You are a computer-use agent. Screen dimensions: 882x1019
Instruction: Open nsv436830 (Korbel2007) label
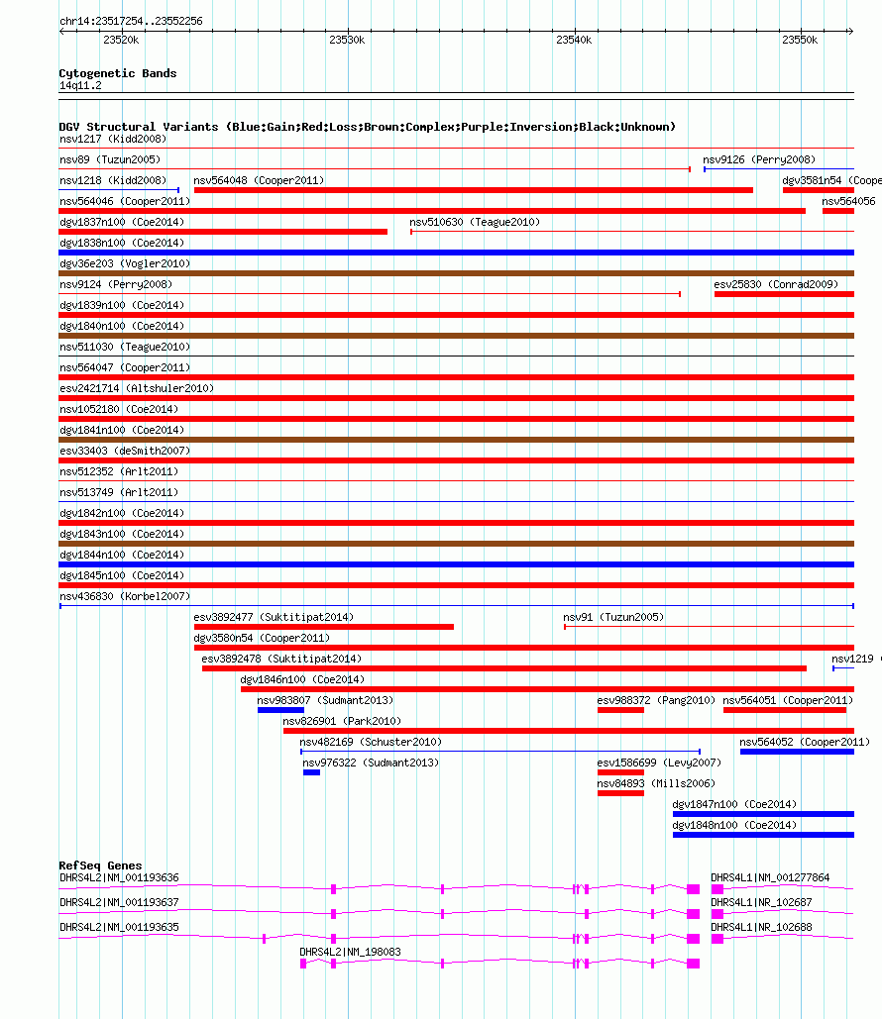pos(125,596)
